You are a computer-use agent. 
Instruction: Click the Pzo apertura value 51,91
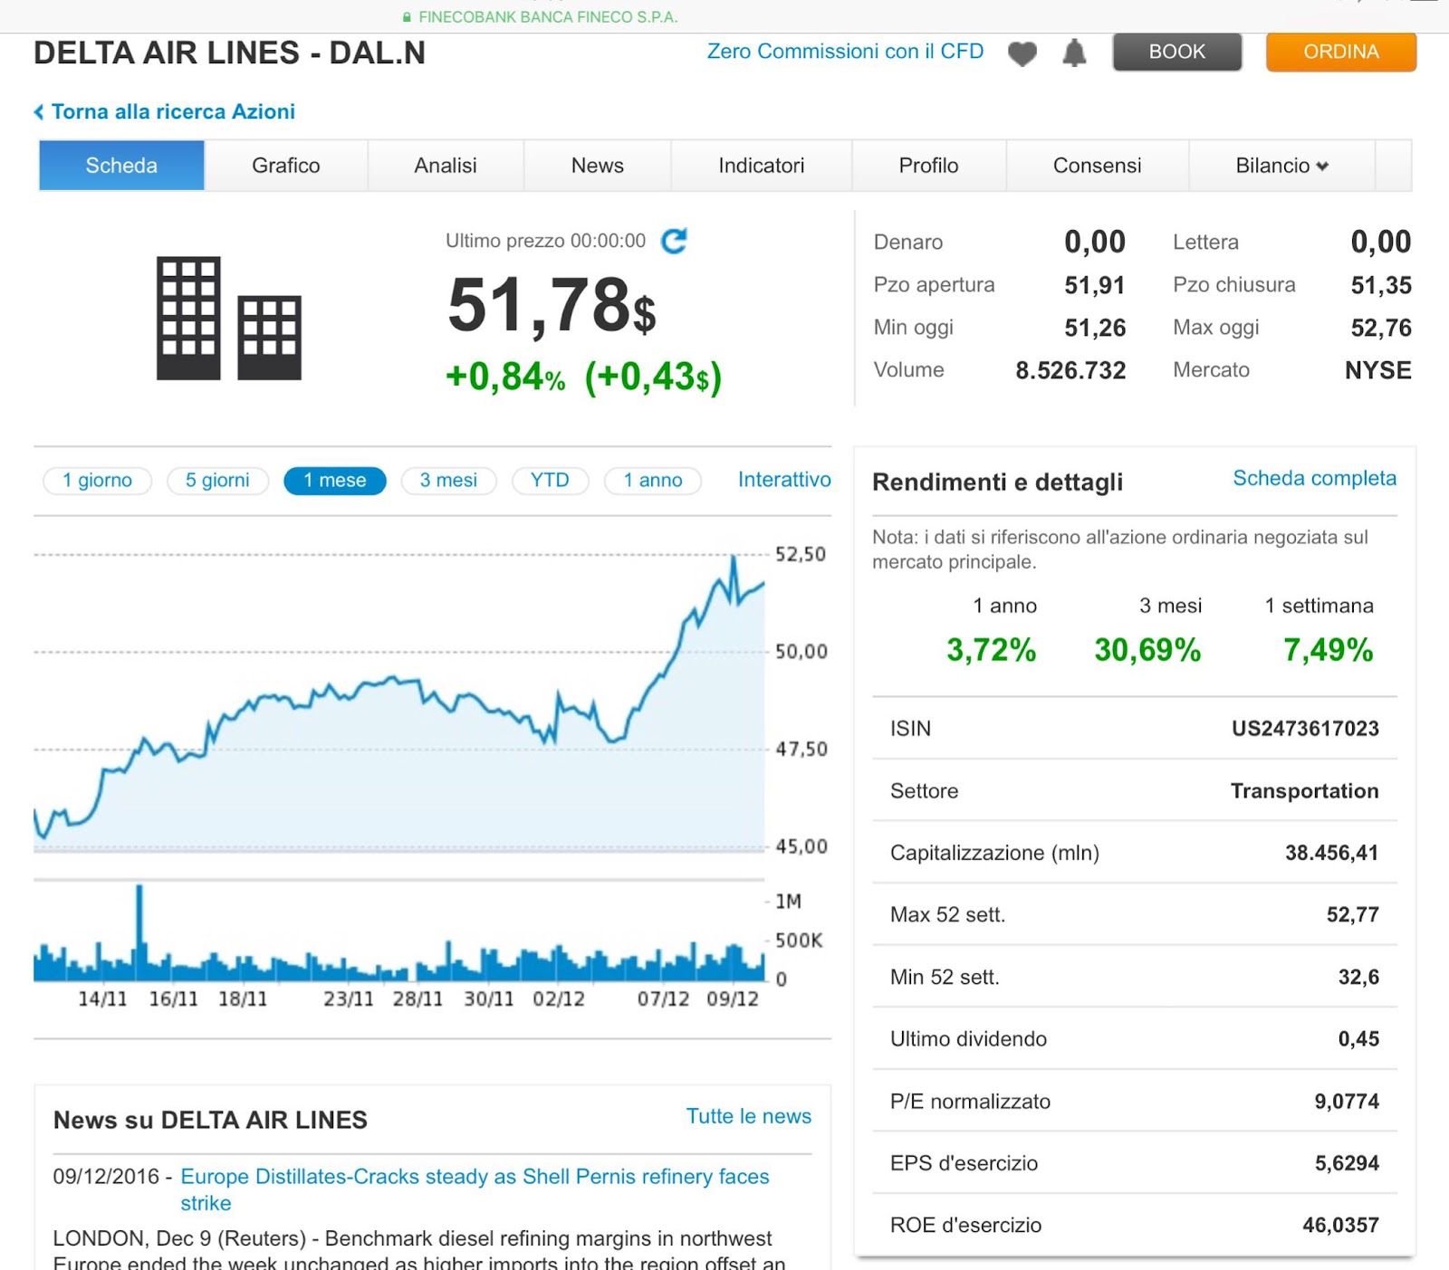[x=1095, y=286]
